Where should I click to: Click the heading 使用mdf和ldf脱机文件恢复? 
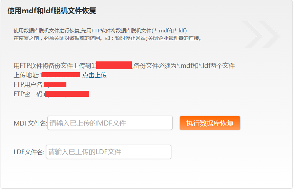pos(52,11)
